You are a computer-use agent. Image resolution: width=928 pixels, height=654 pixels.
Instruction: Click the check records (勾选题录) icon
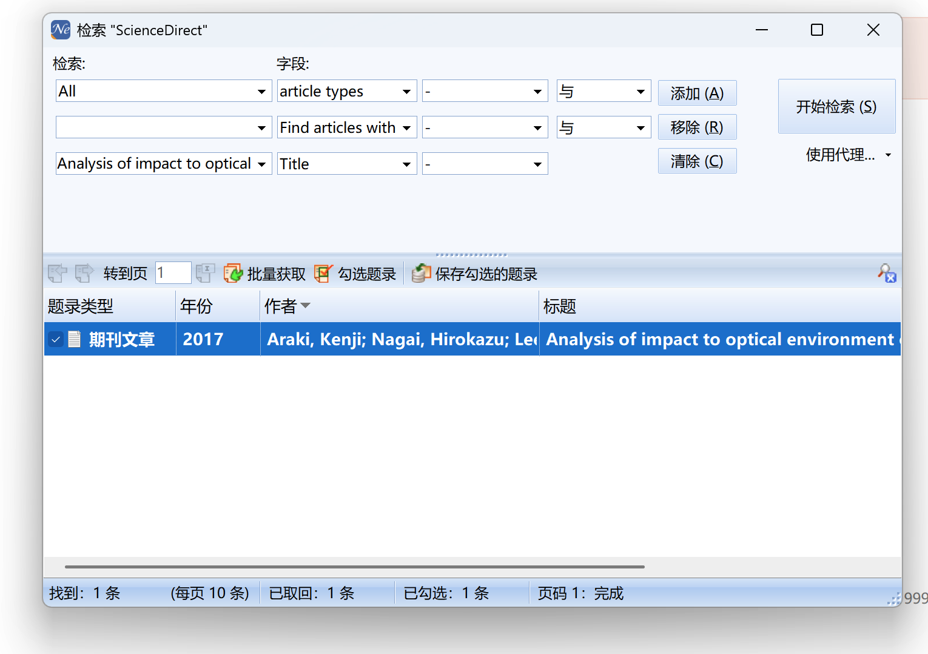point(324,274)
